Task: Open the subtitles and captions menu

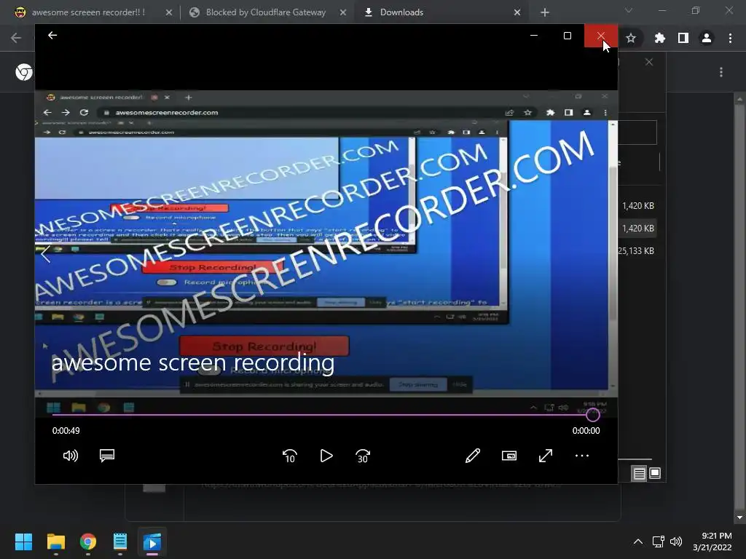Action: [x=107, y=456]
